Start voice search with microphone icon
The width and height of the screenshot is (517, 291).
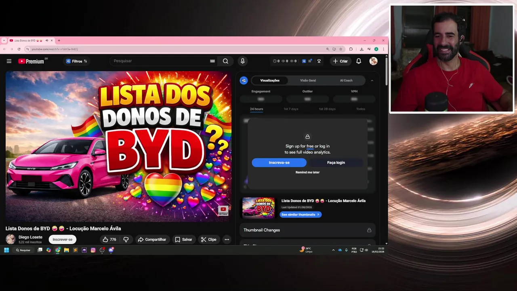[x=242, y=61]
